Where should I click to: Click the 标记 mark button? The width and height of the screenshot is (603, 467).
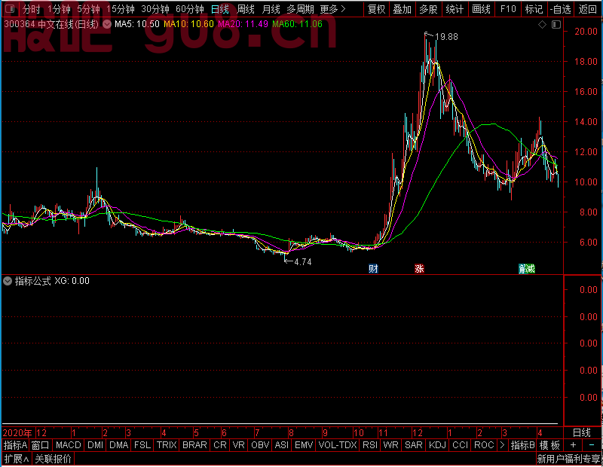click(x=534, y=9)
